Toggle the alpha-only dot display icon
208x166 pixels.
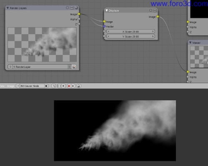coord(63,86)
